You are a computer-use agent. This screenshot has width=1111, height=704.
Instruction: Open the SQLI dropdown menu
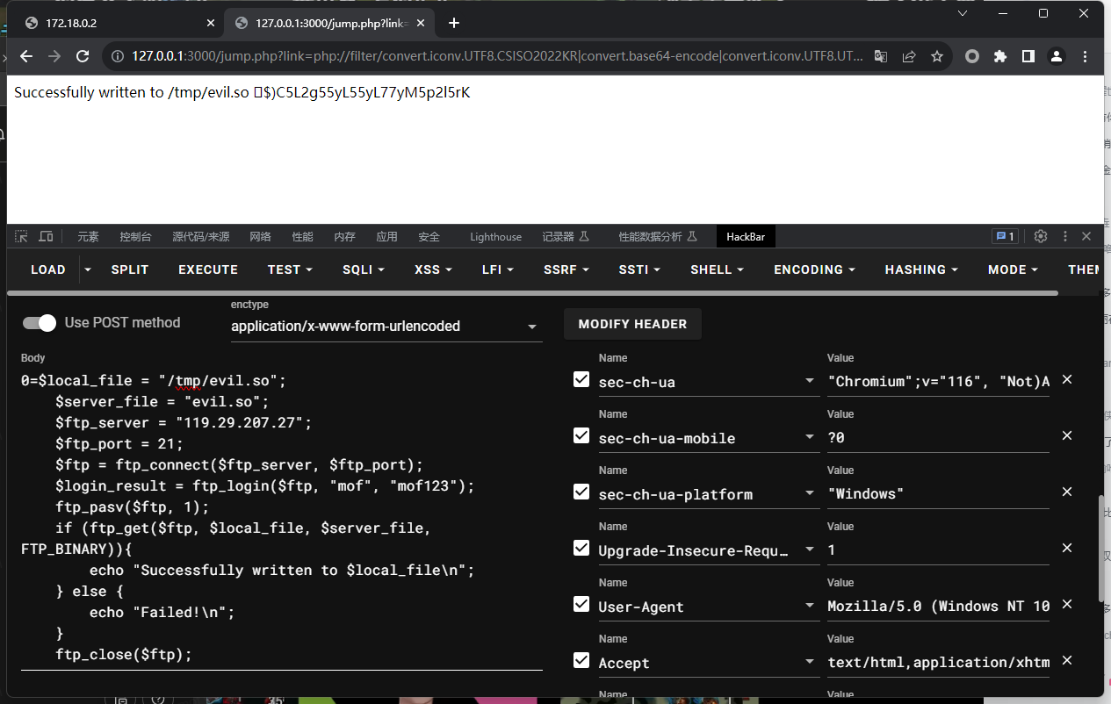click(x=364, y=269)
